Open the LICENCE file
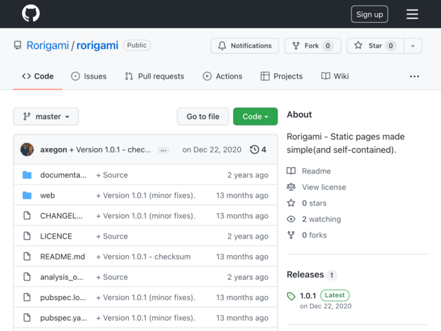The width and height of the screenshot is (441, 331). click(56, 236)
